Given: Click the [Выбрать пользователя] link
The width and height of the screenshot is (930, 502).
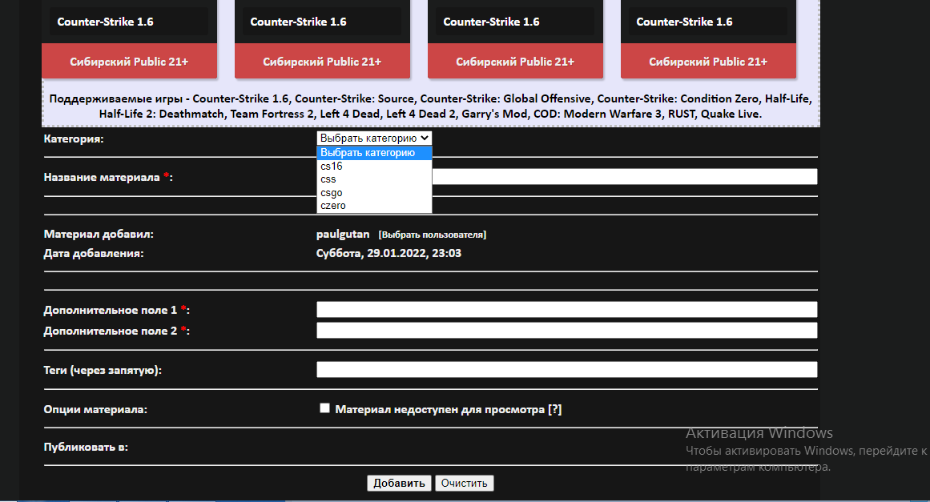Looking at the screenshot, I should click(x=433, y=235).
